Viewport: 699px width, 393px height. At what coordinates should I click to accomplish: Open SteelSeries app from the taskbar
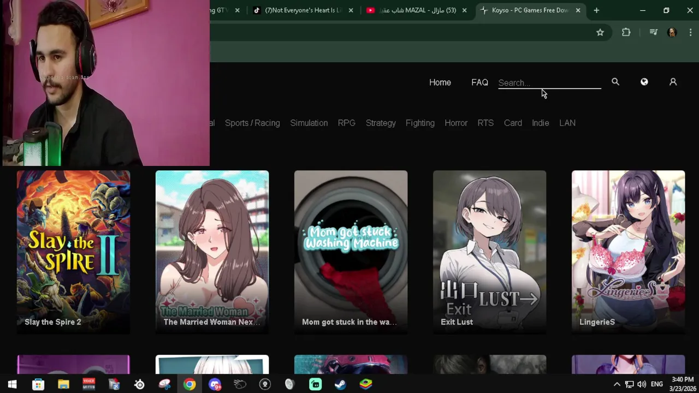pos(139,384)
